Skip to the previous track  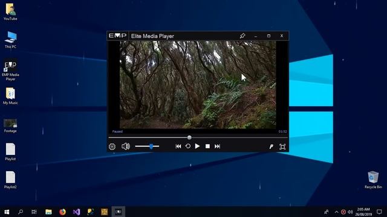click(x=178, y=146)
